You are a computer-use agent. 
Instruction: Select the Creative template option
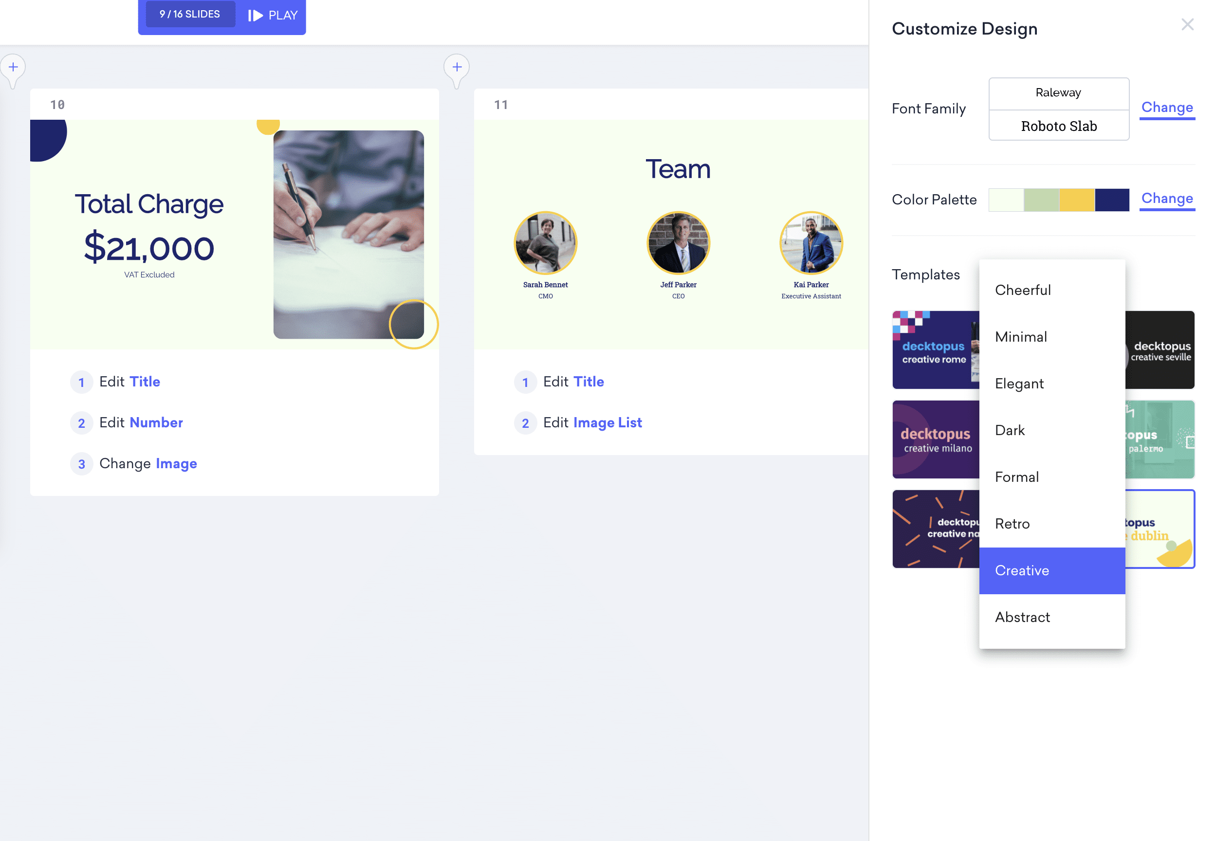[x=1023, y=570]
